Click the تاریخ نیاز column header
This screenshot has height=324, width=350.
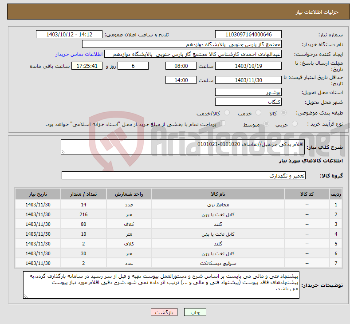38,194
